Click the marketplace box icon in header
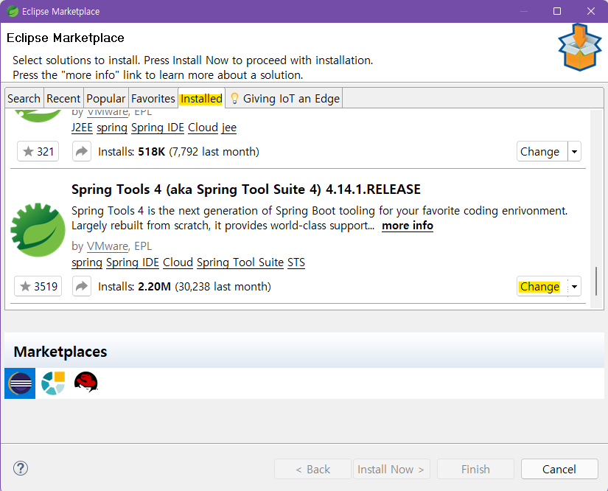 [580, 48]
